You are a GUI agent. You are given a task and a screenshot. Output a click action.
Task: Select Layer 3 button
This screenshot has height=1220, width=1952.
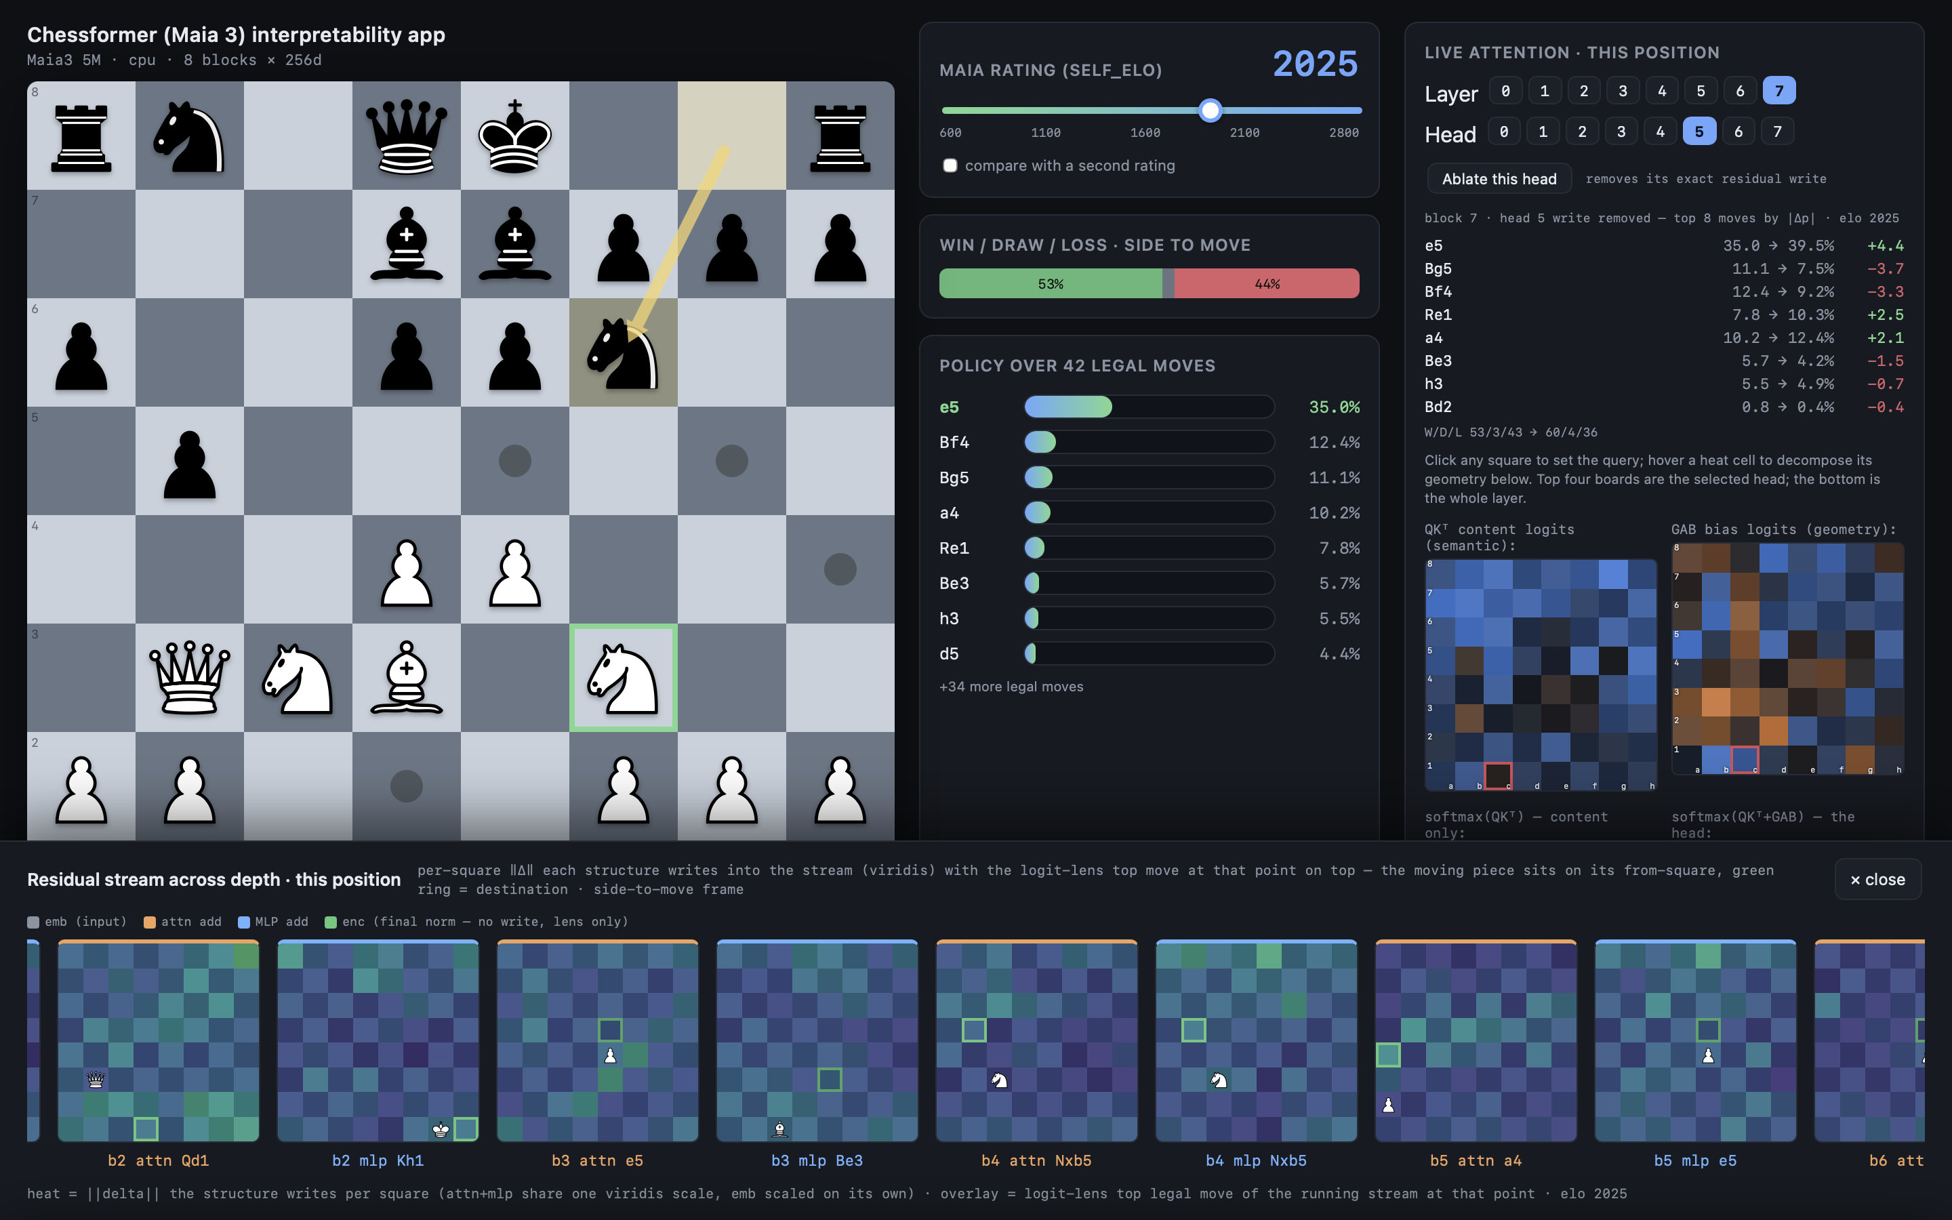click(1623, 90)
